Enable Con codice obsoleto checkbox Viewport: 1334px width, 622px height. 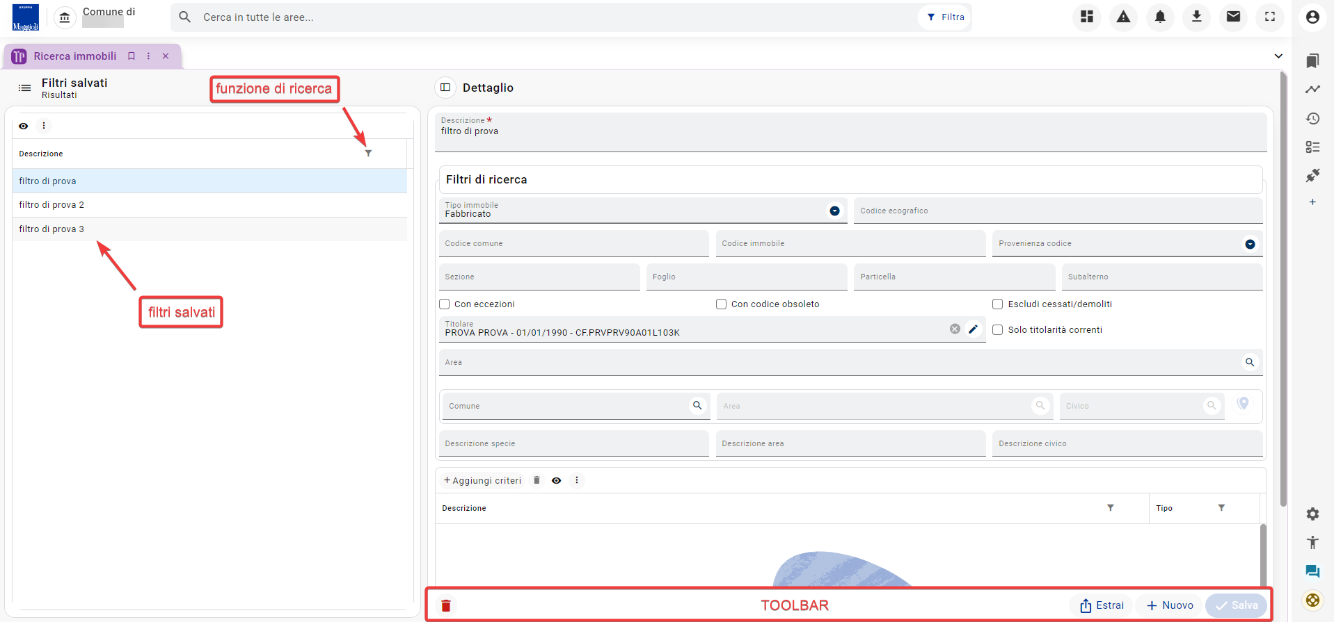pyautogui.click(x=722, y=304)
